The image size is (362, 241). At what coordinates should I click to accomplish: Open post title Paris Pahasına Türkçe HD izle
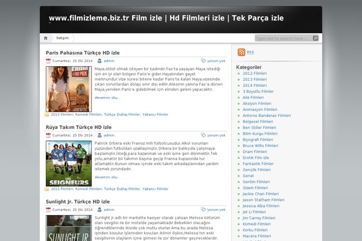pyautogui.click(x=83, y=53)
